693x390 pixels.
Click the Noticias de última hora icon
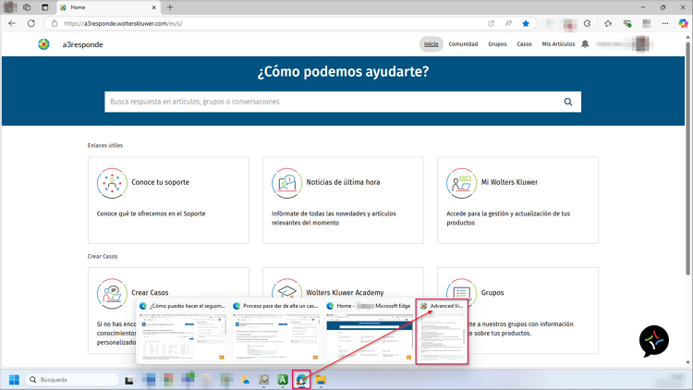pos(286,183)
